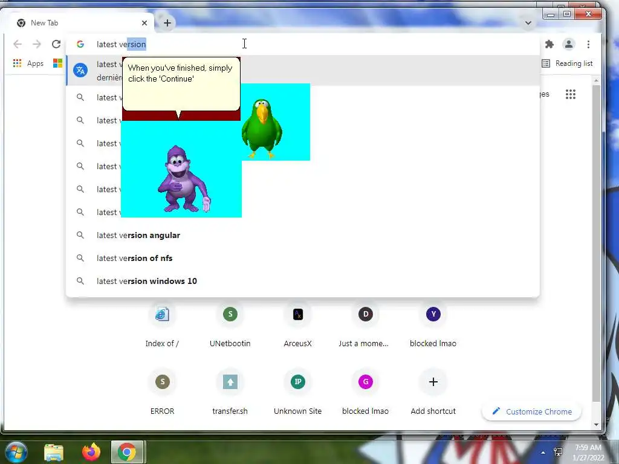Select the New Tab tab
619x464 pixels.
click(81, 23)
